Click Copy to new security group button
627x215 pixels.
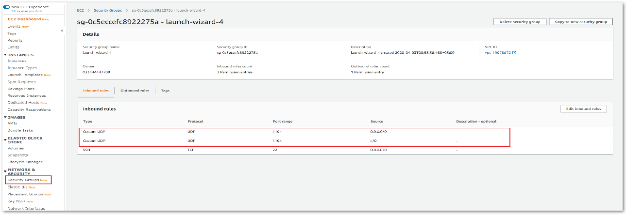[581, 22]
